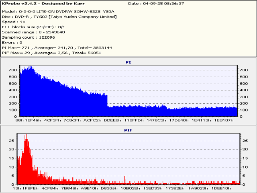Click the 25 label on left PIF axis

tap(12, 141)
